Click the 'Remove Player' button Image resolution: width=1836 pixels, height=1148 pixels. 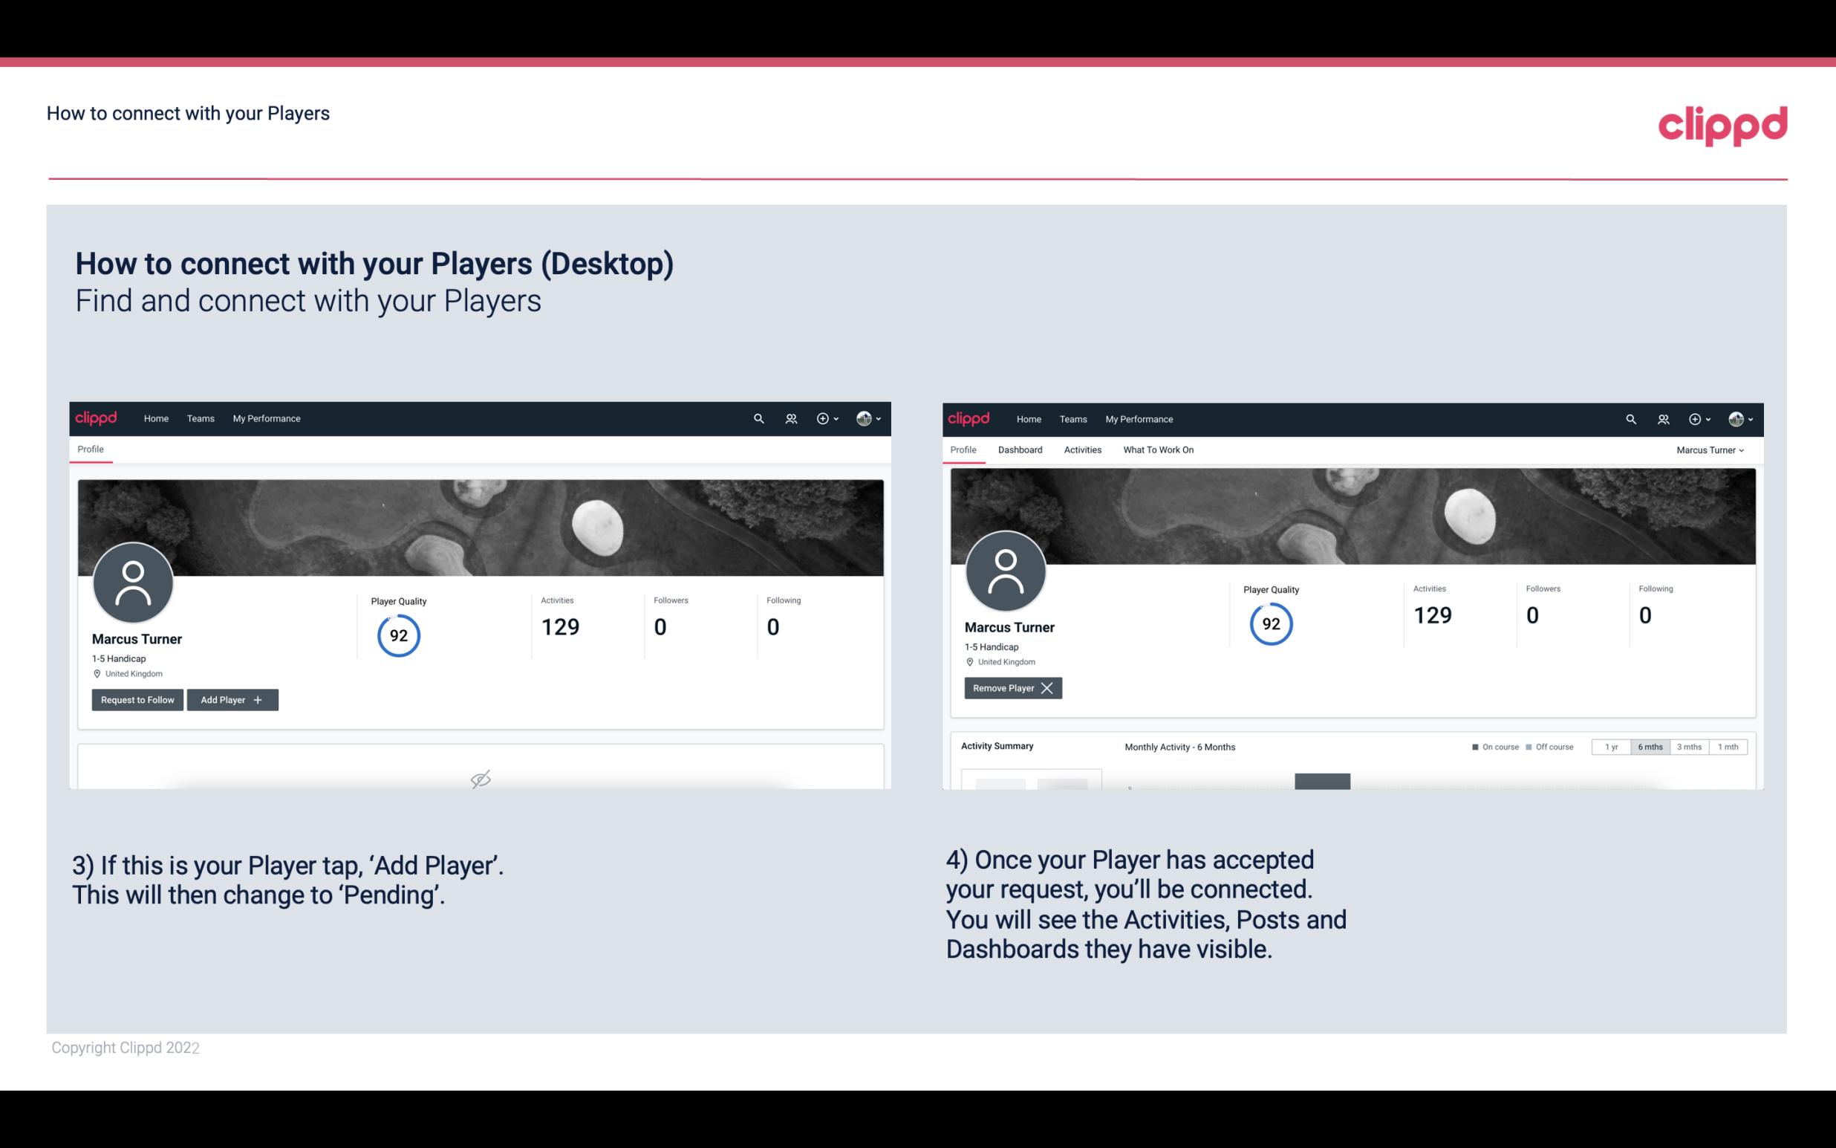pos(1011,688)
